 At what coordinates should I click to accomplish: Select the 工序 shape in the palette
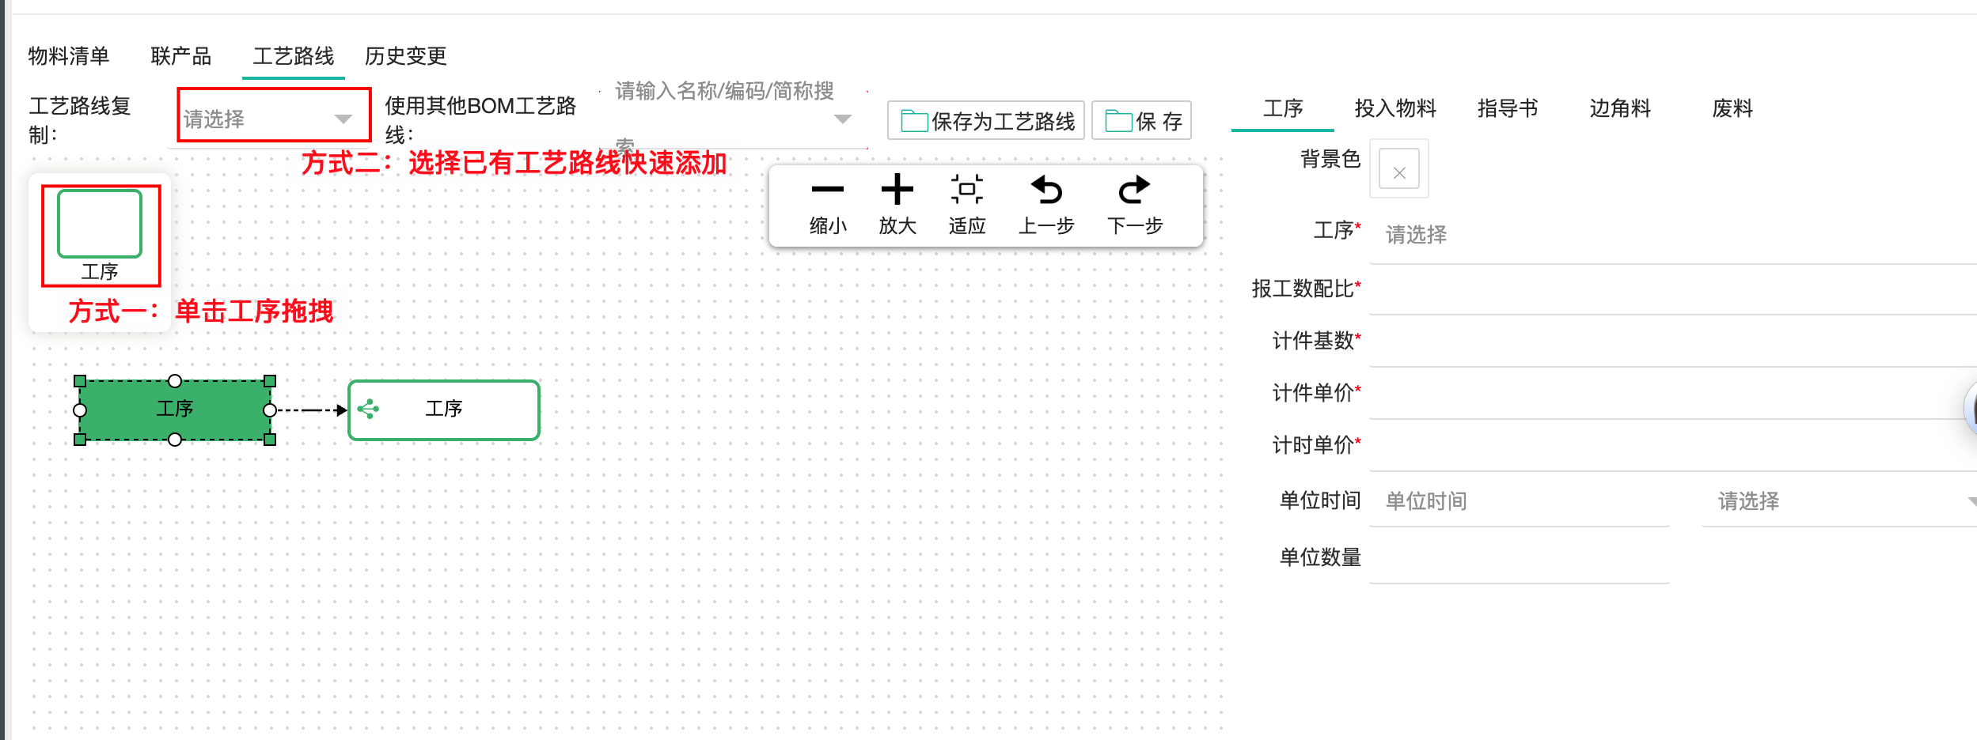pos(100,225)
